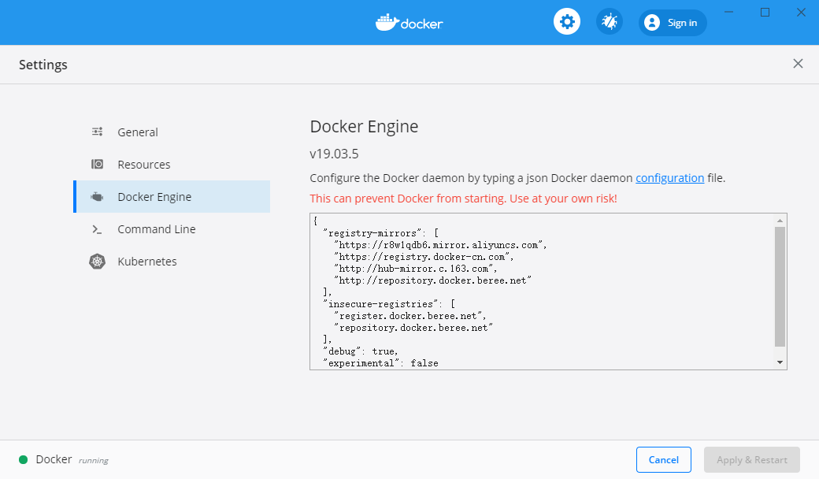Viewport: 819px width, 479px height.
Task: Open the Kubernetes settings section
Action: click(172, 262)
